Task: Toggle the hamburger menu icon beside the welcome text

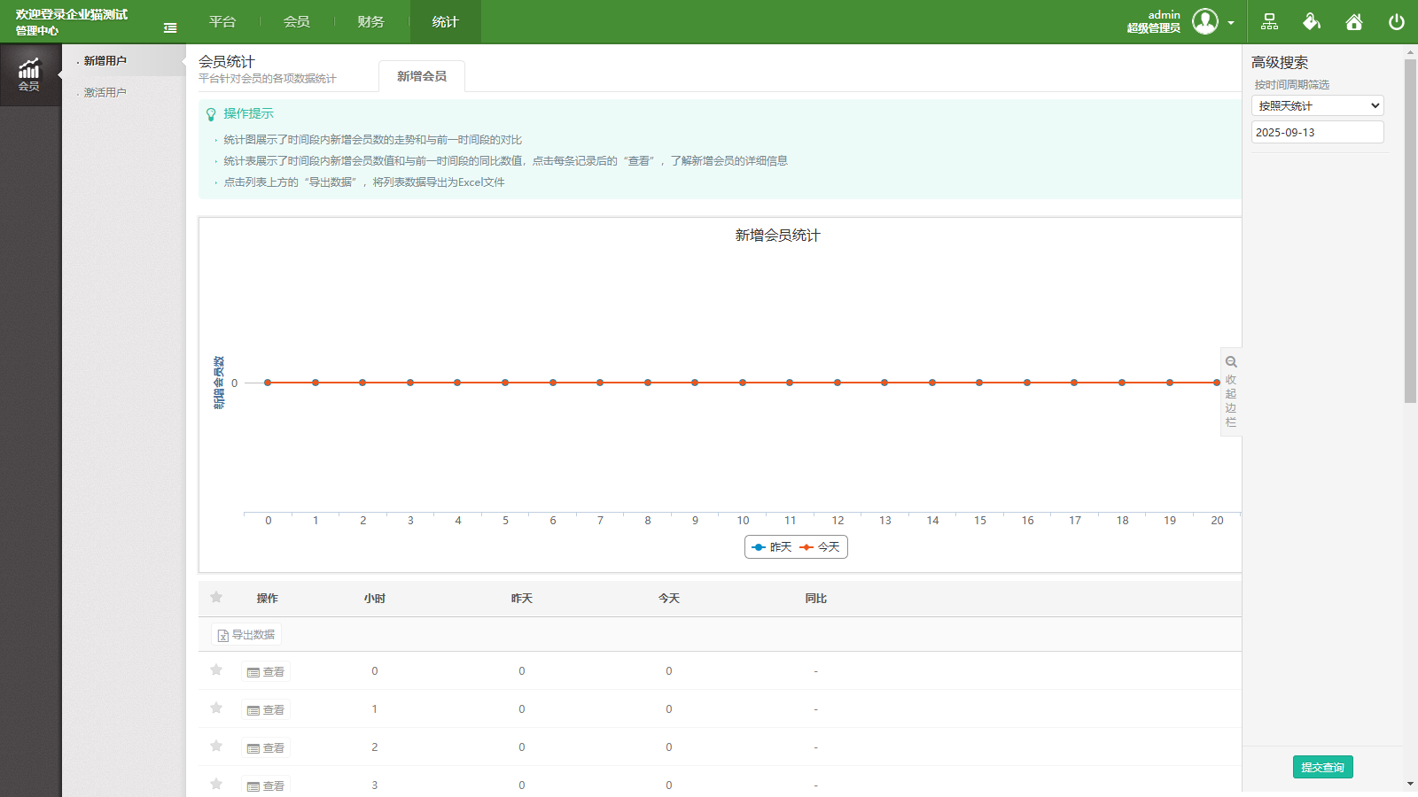Action: [x=169, y=27]
